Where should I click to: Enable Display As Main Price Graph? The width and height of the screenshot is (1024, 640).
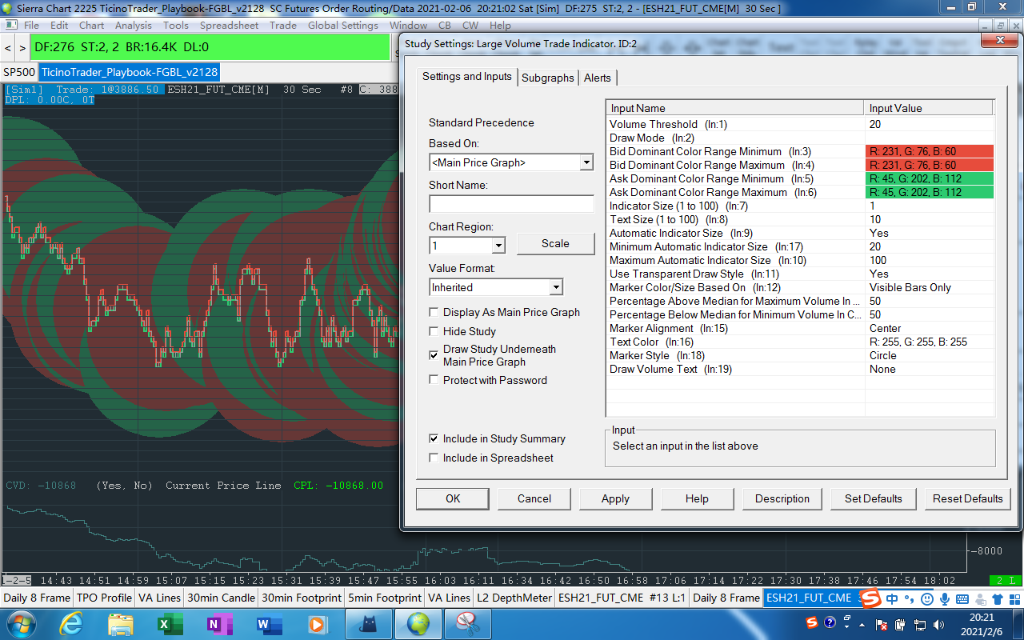pyautogui.click(x=434, y=312)
